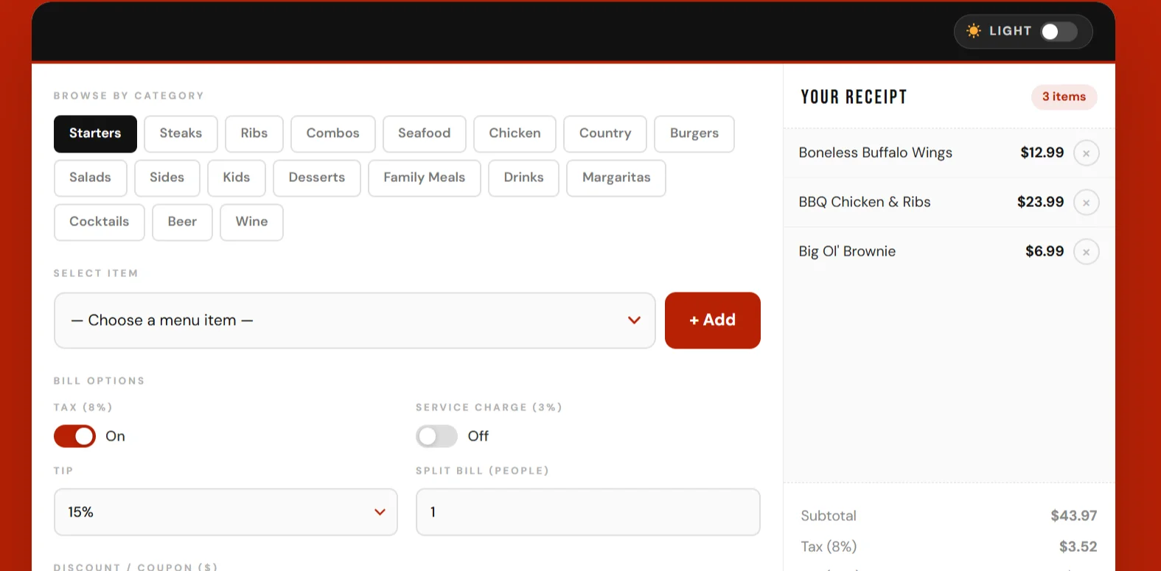Select the Desserts category
The image size is (1161, 571).
point(316,178)
